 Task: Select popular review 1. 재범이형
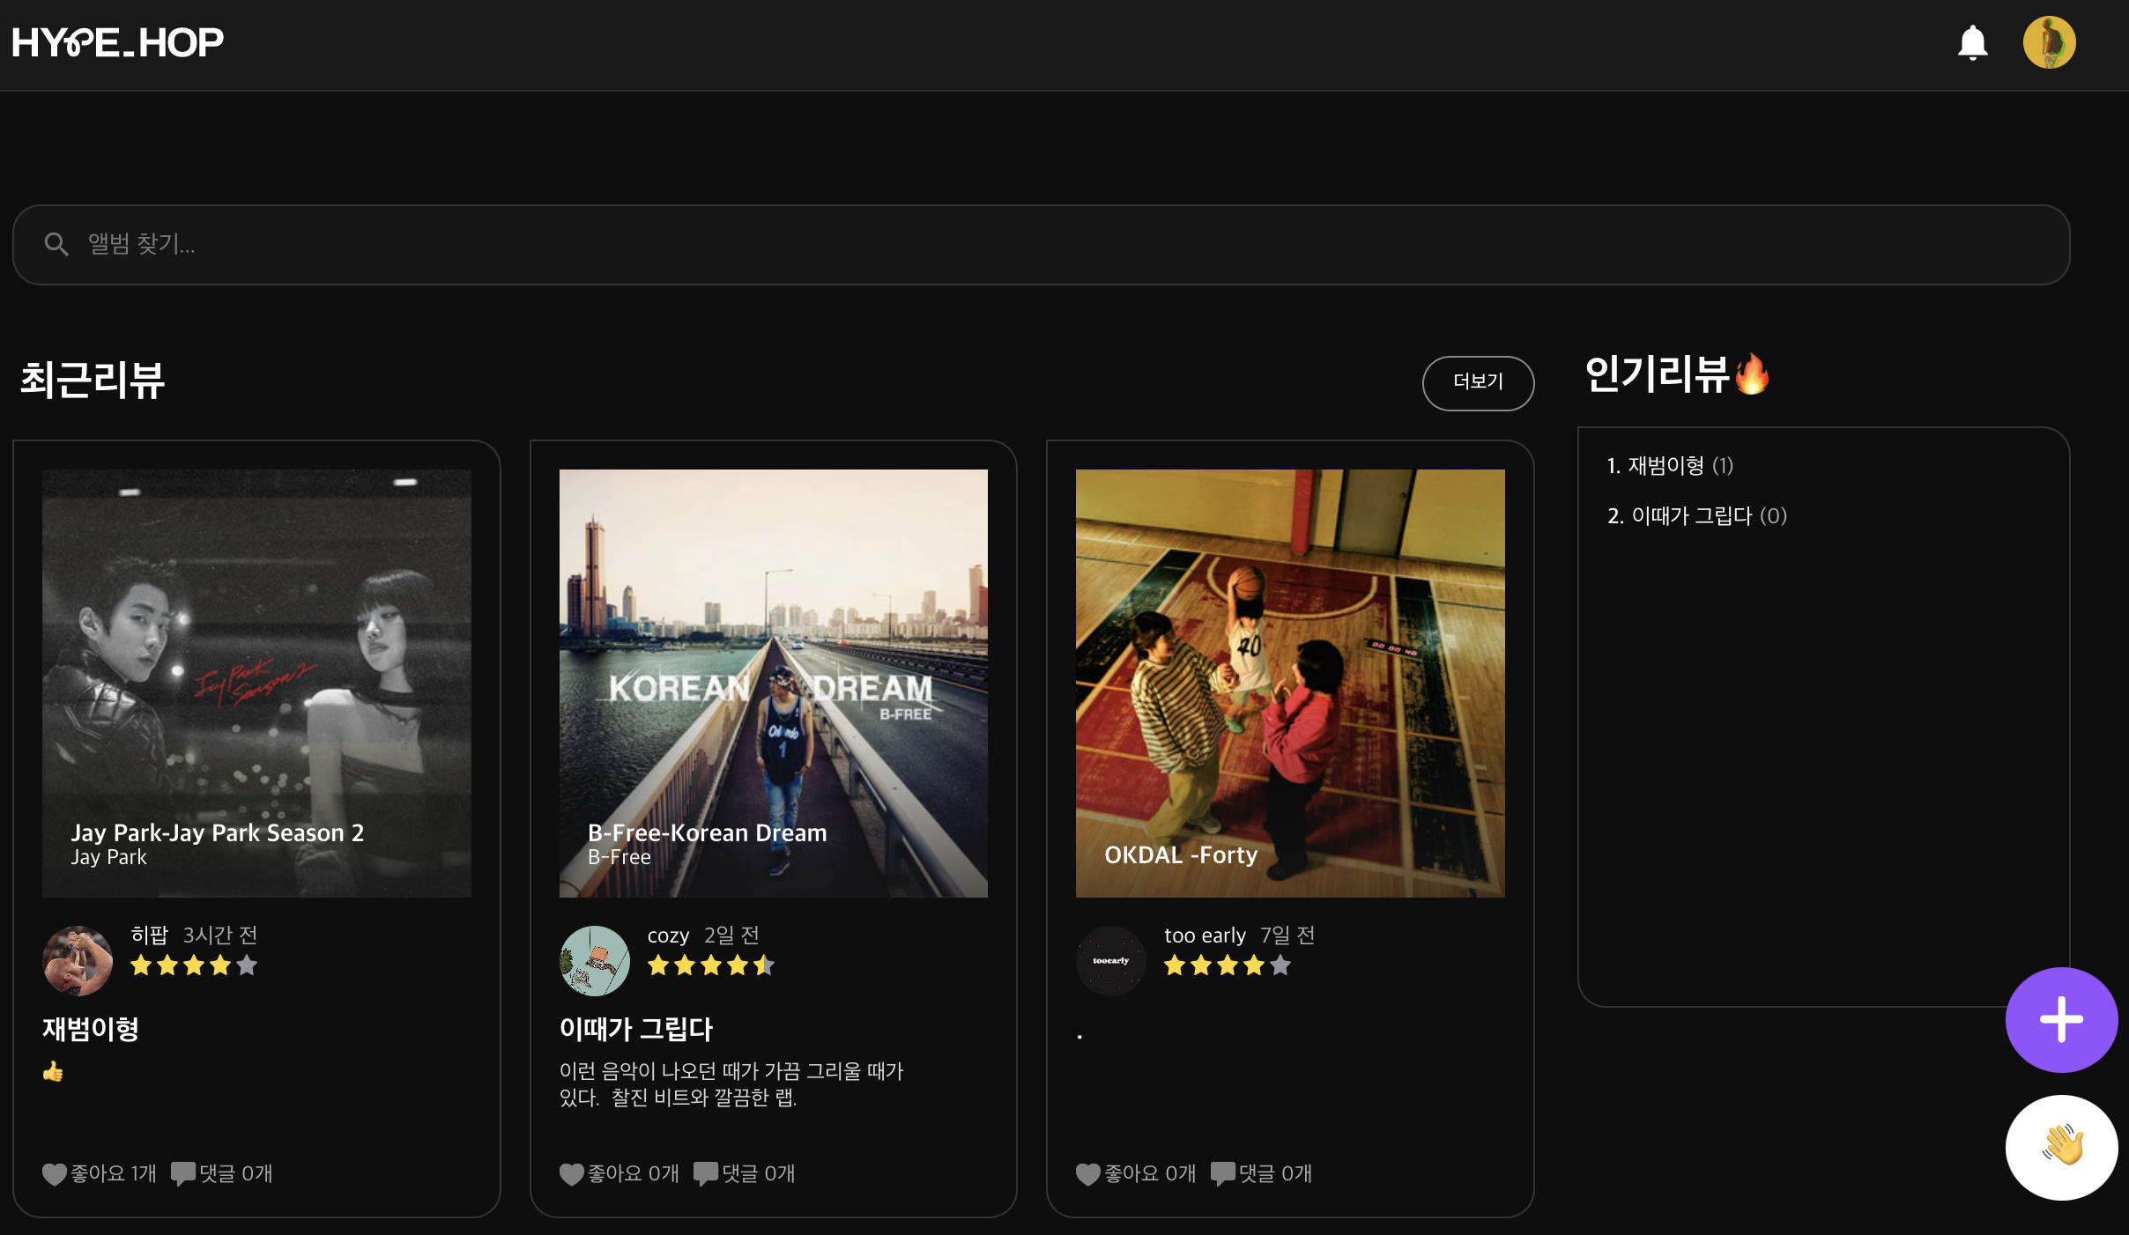coord(1670,465)
